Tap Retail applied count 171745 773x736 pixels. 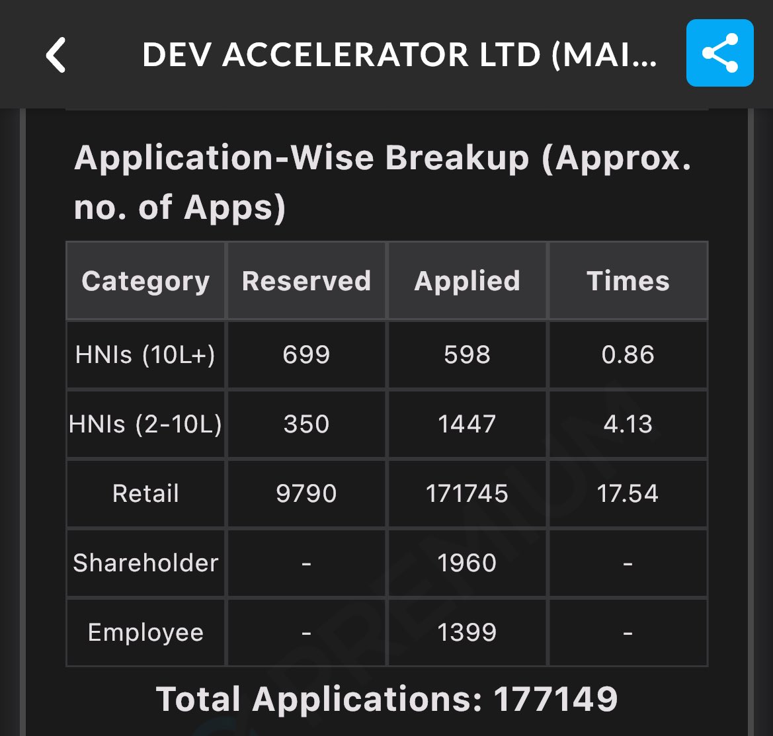click(467, 493)
